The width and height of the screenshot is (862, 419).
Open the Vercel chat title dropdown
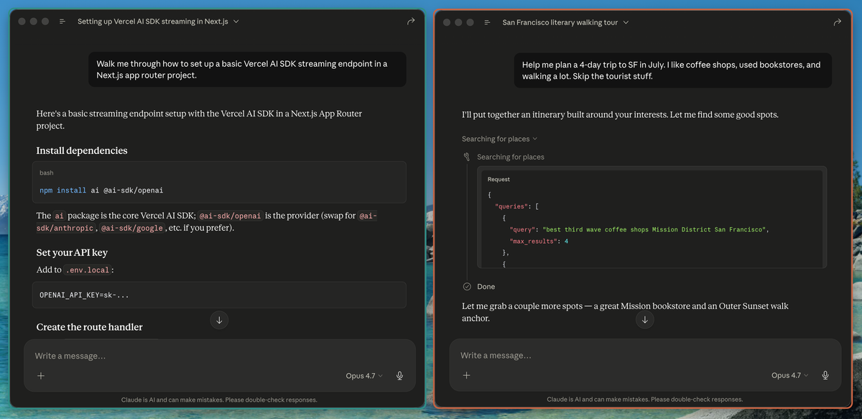point(158,22)
